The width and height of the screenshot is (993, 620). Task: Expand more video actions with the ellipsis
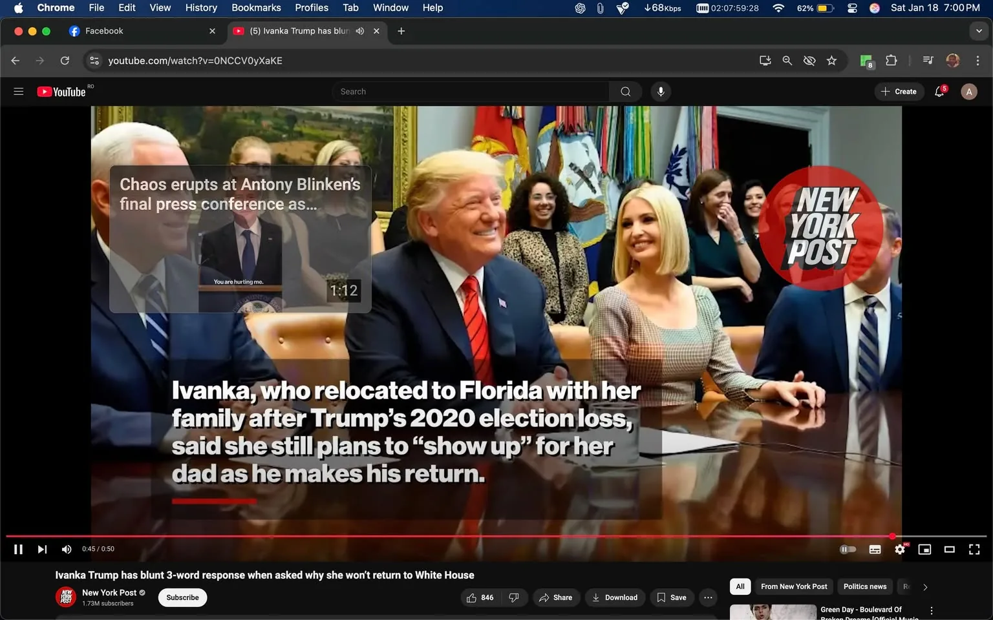click(x=707, y=597)
